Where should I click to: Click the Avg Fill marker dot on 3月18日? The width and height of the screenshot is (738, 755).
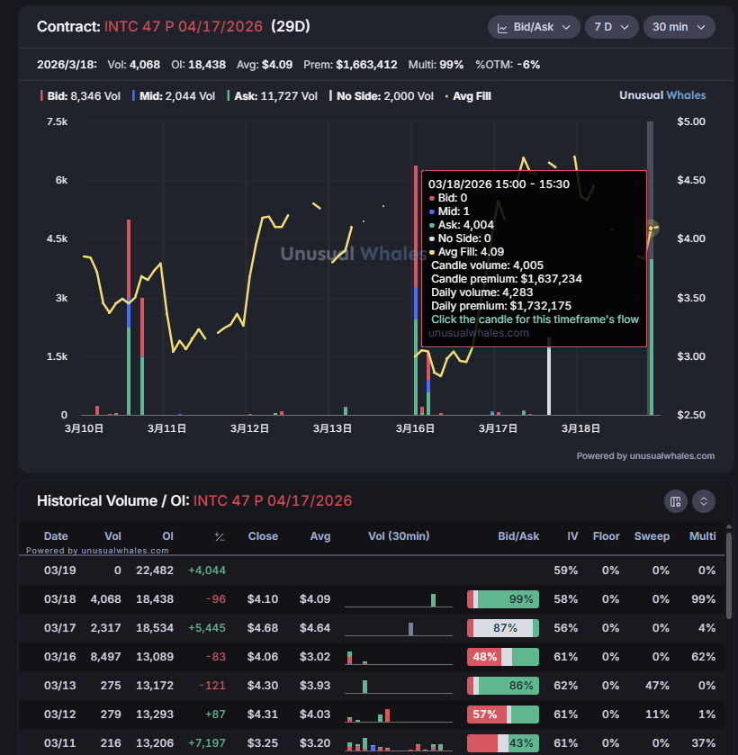(x=651, y=229)
